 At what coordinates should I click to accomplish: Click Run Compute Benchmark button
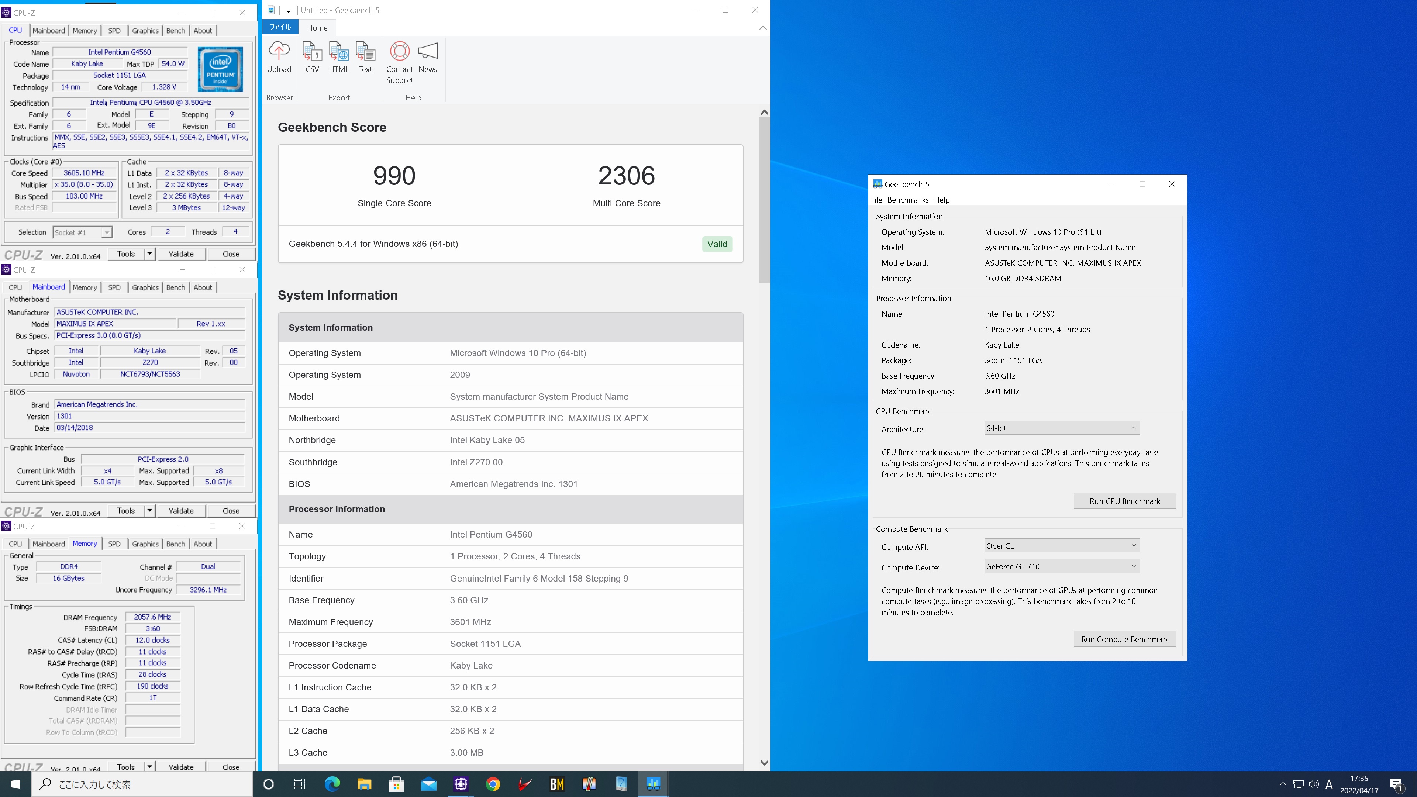pos(1124,639)
